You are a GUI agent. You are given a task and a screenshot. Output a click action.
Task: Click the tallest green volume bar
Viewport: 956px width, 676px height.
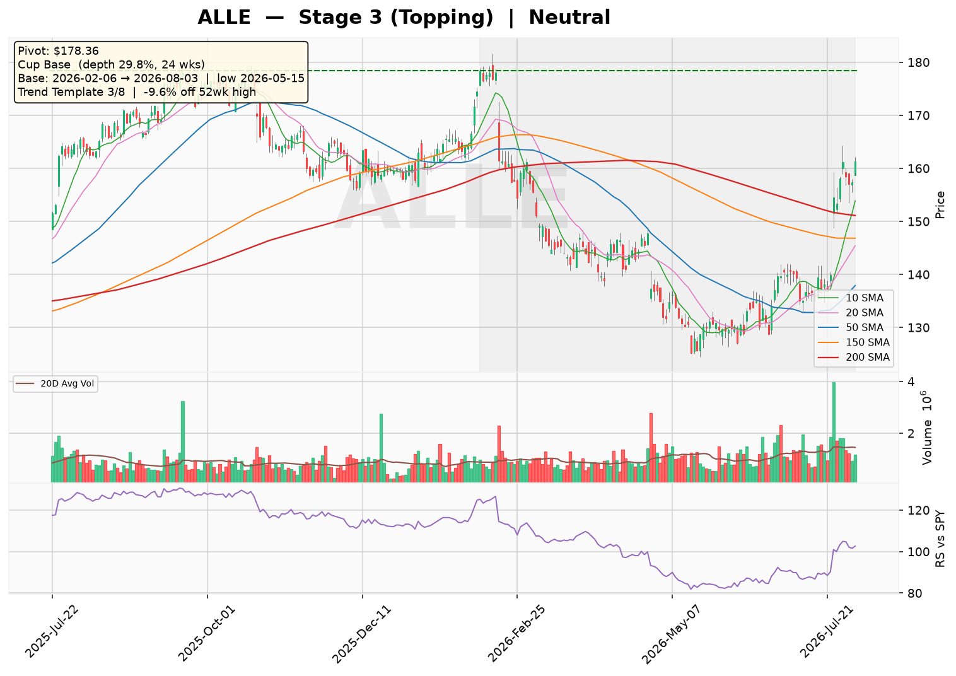pyautogui.click(x=834, y=432)
